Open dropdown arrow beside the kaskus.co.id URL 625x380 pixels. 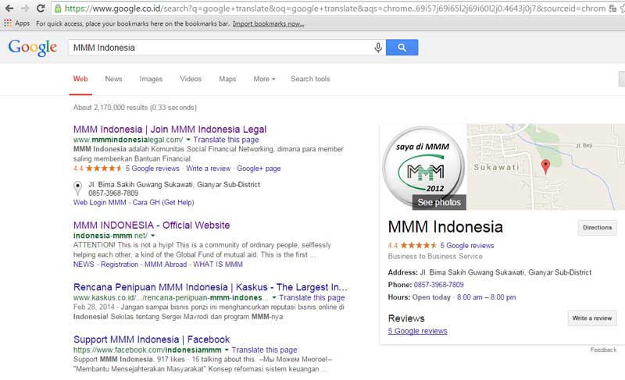[273, 298]
